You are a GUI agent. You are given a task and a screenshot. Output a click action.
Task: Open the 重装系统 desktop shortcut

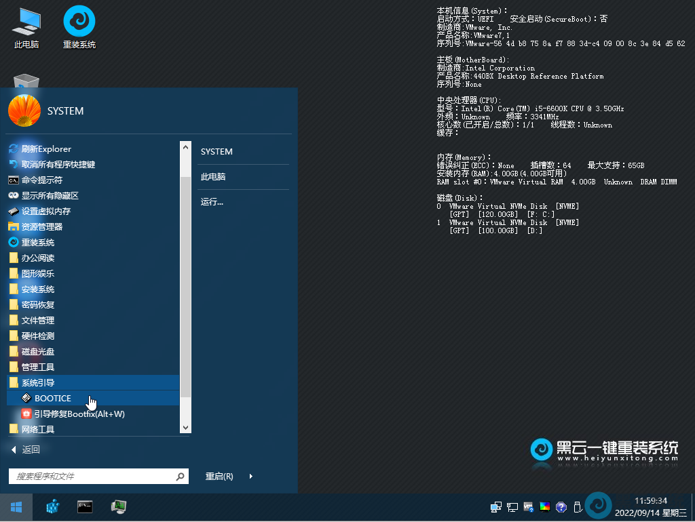click(x=79, y=27)
